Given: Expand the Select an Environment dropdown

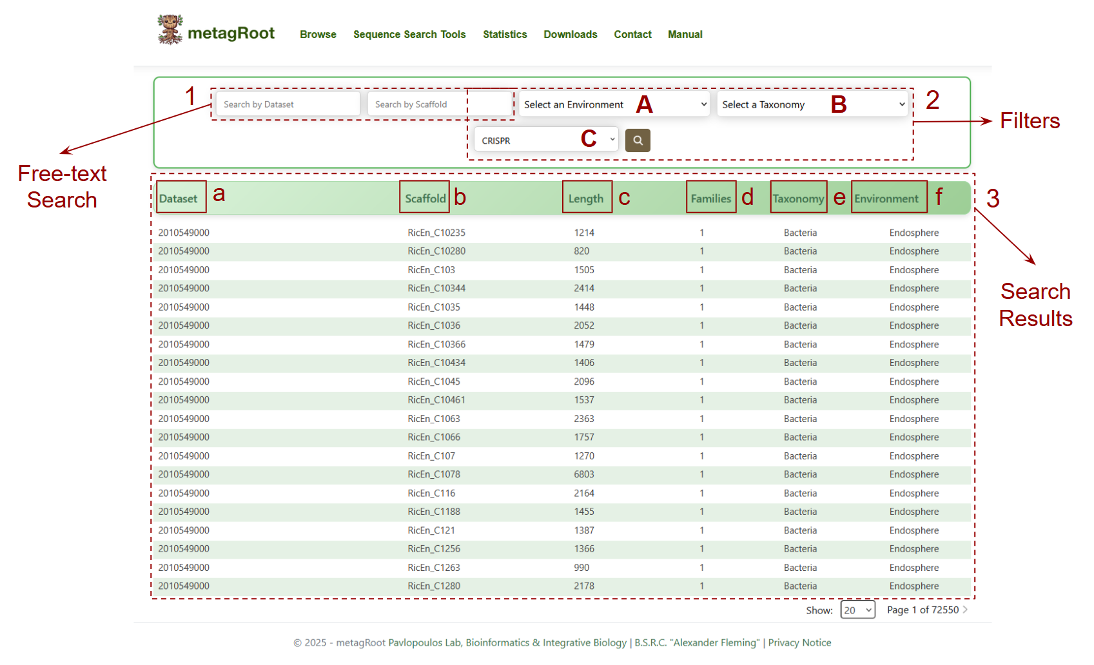Looking at the screenshot, I should (x=614, y=104).
